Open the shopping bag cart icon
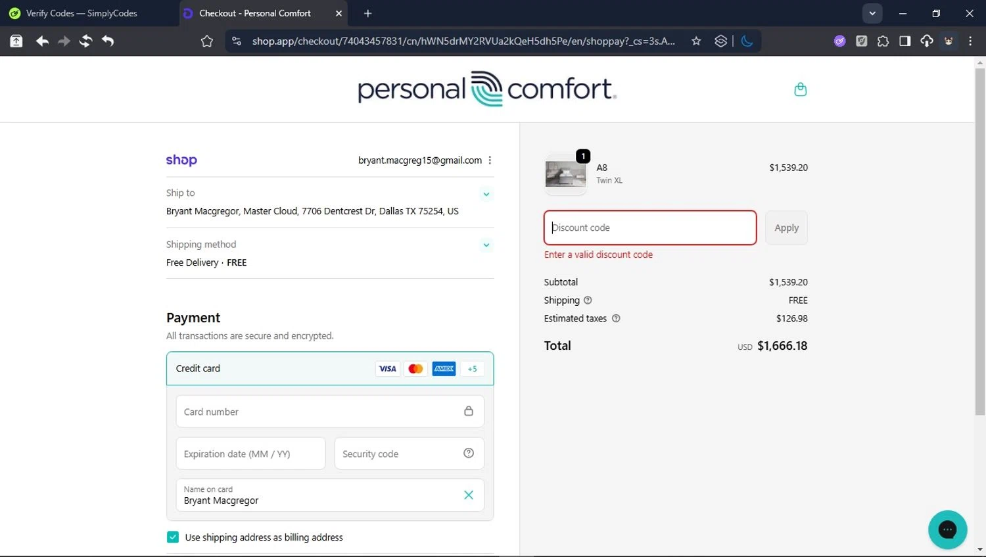 click(800, 89)
